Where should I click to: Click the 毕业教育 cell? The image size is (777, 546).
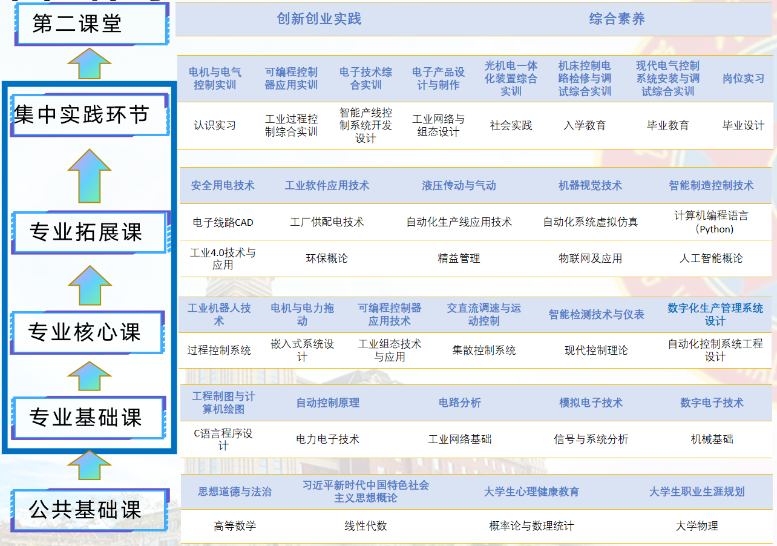click(x=667, y=125)
